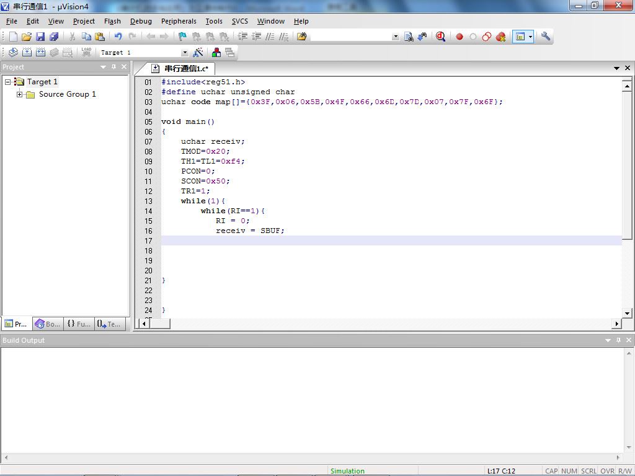Expand the Source Group 1 folder
Screen dimensions: 635x476
[x=19, y=94]
